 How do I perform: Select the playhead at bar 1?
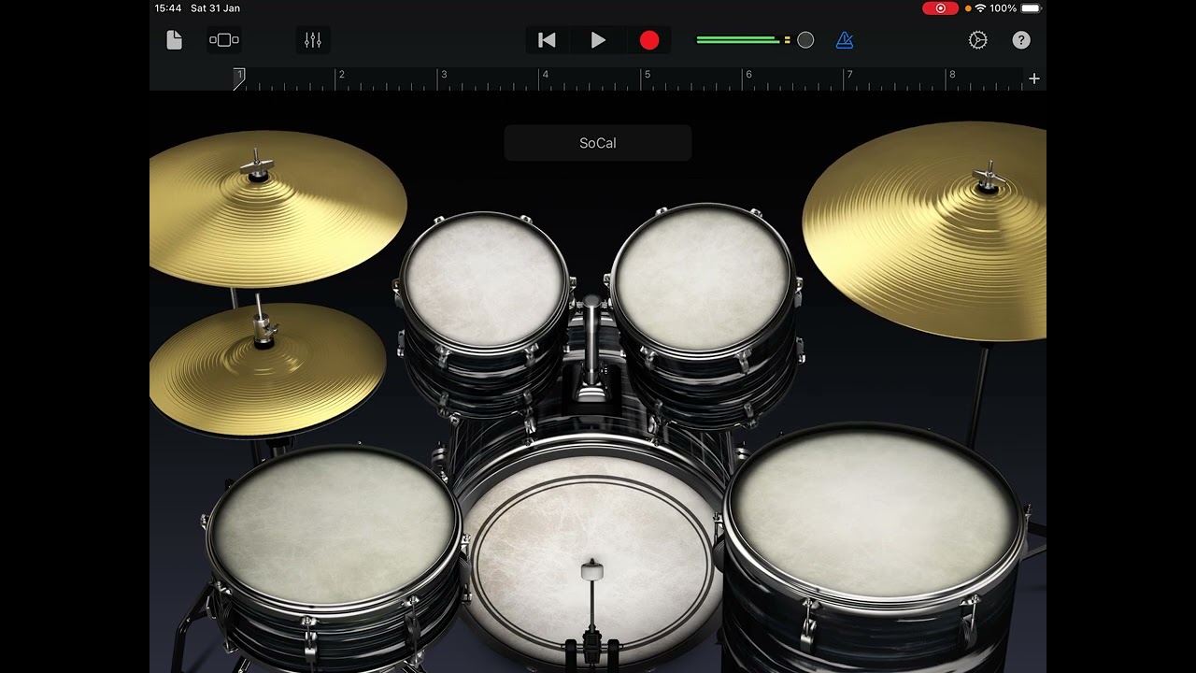(x=239, y=79)
